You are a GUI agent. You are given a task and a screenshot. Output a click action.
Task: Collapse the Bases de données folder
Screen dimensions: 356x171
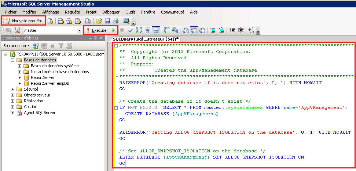(13, 60)
